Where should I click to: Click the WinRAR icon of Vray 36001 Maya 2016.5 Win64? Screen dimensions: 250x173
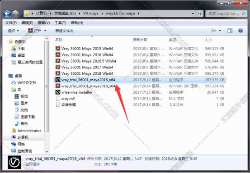tap(58, 61)
